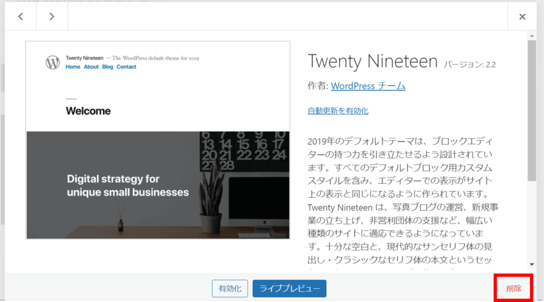The image size is (544, 302).
Task: Click the Twenty Nineteen theme screenshot
Action: [x=158, y=140]
